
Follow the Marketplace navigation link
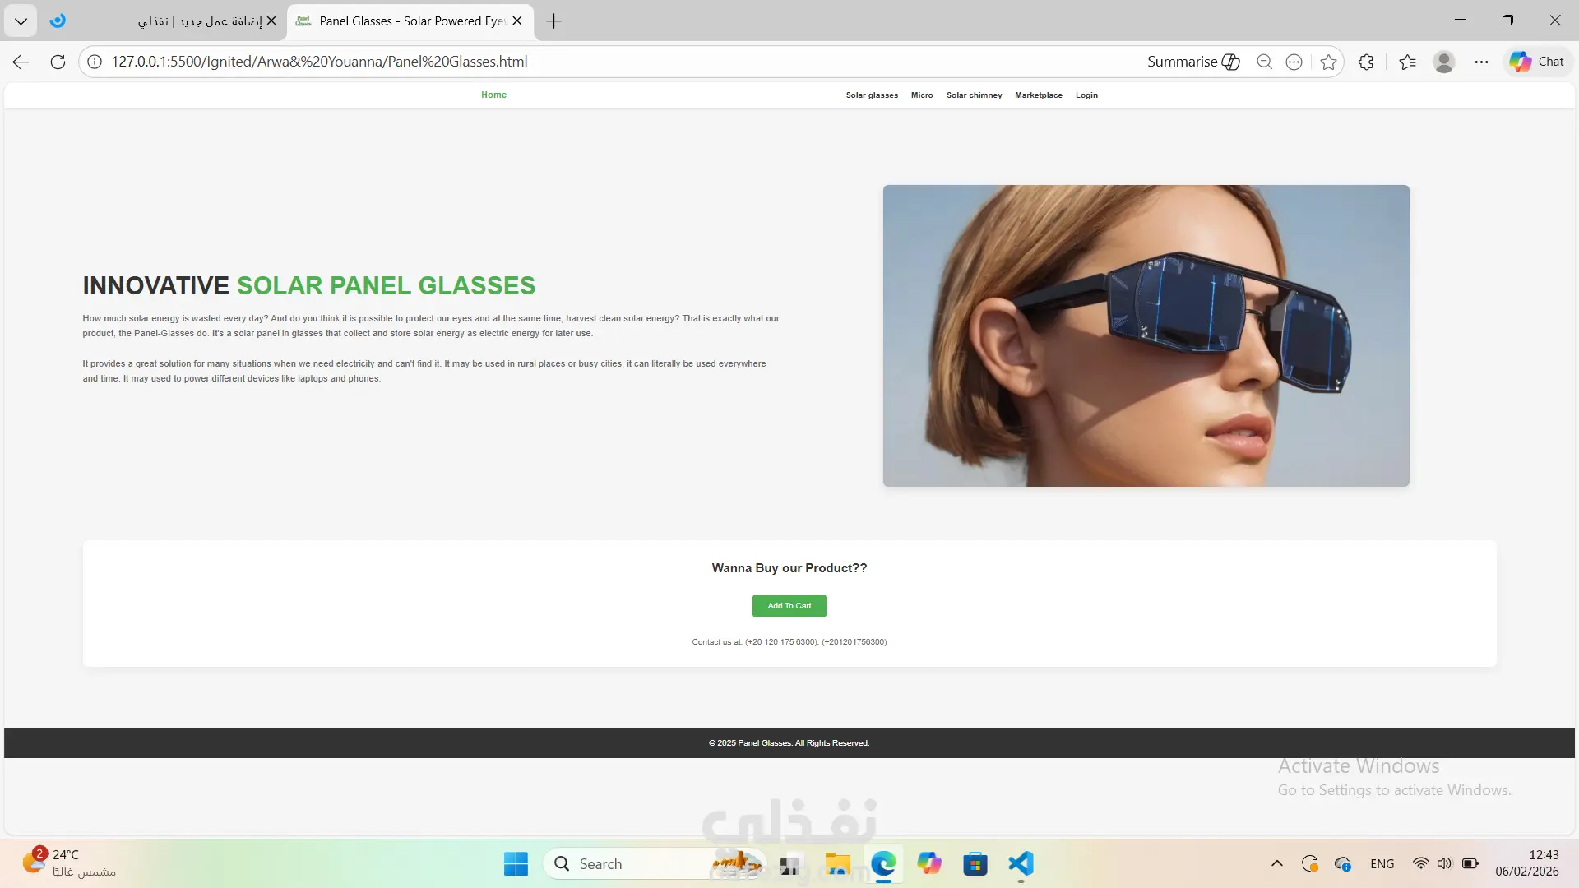point(1038,95)
